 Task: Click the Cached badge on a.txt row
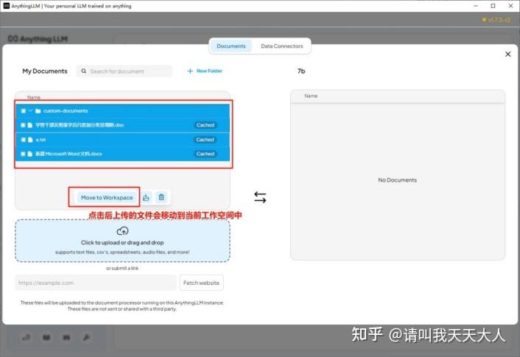(x=205, y=140)
